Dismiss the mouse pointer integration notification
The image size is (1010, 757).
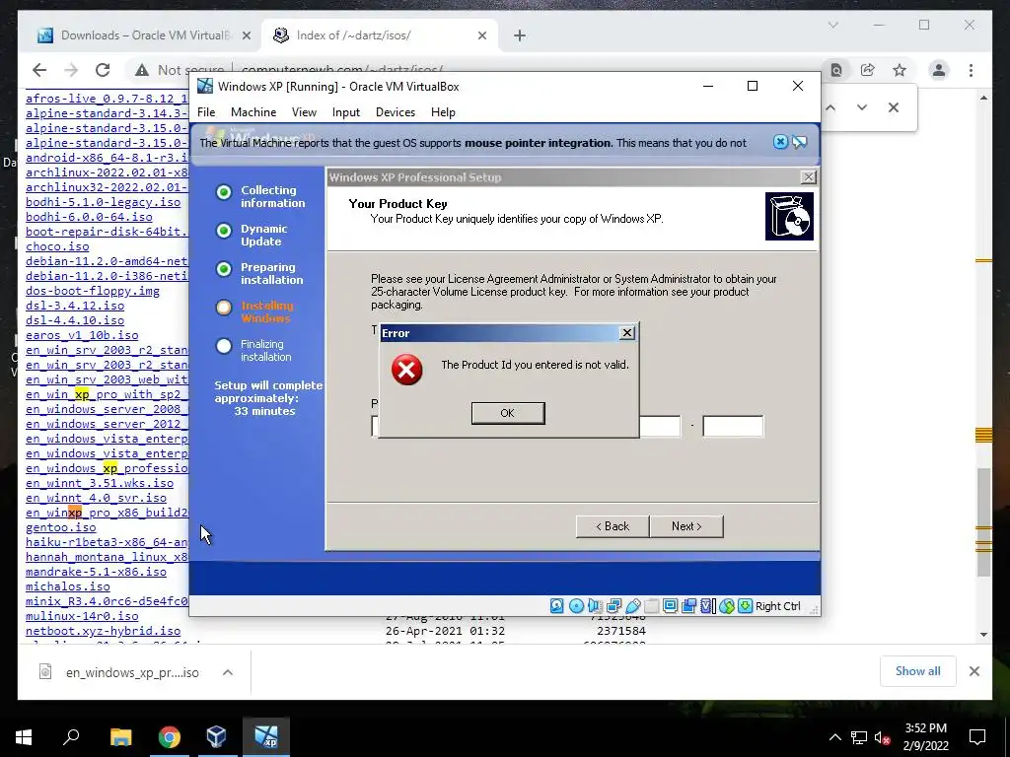click(780, 142)
